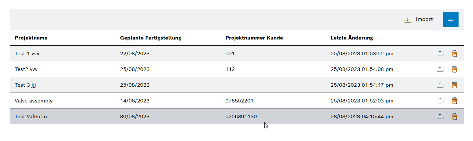The height and width of the screenshot is (141, 473).
Task: Delete the Test Valentin project
Action: 454,117
